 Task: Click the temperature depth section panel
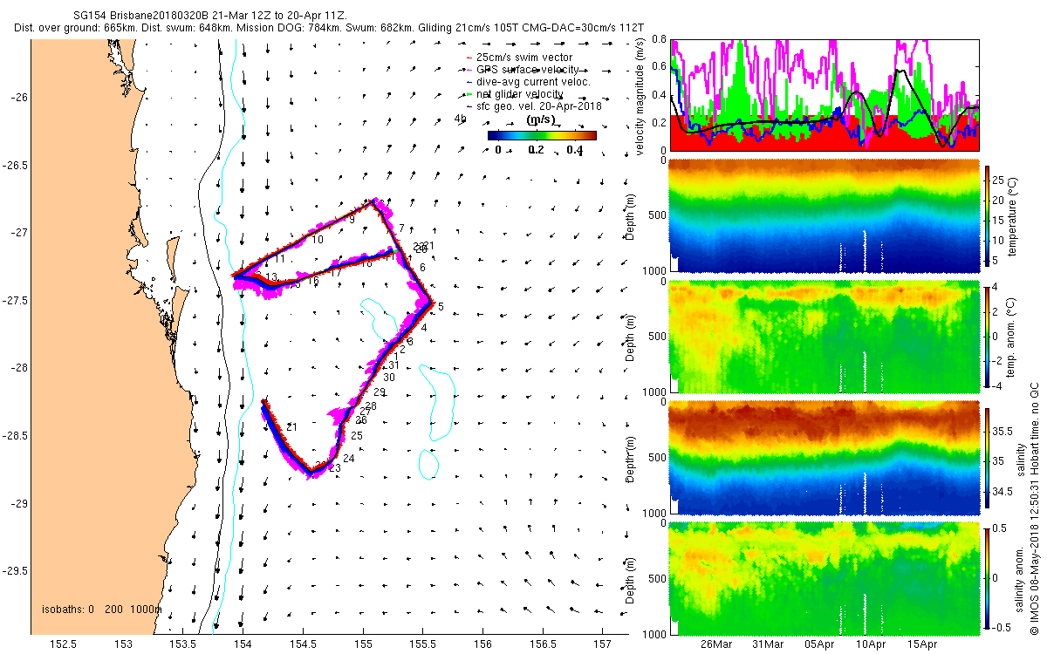point(824,216)
